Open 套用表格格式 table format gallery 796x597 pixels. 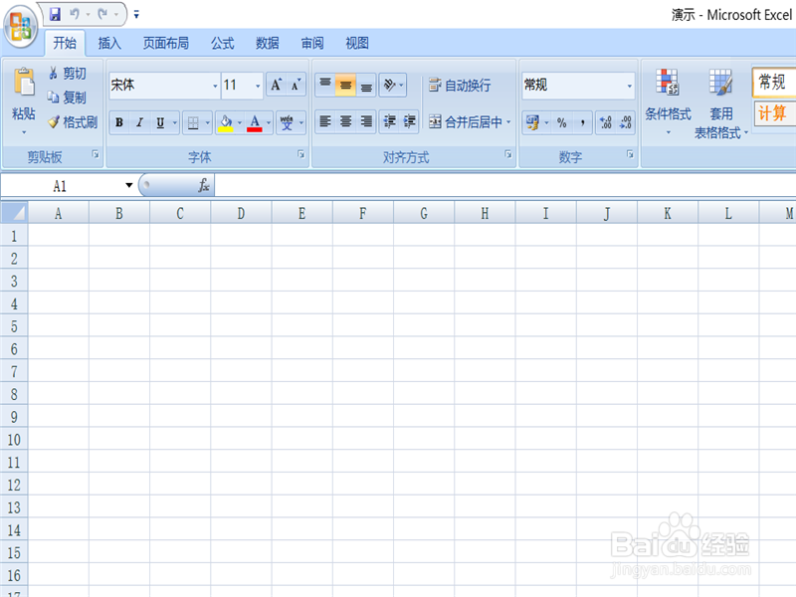click(x=720, y=103)
